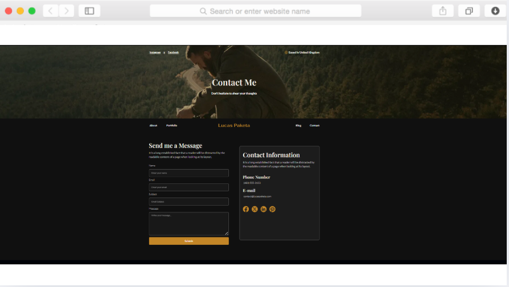Open the LinkedIn social icon

(264, 209)
